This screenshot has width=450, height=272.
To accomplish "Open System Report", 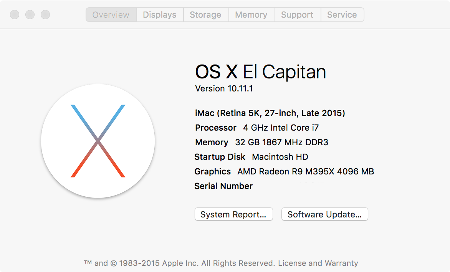I will tap(233, 214).
